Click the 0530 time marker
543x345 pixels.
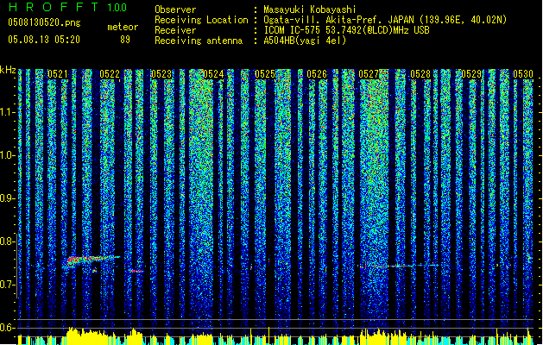[x=523, y=74]
